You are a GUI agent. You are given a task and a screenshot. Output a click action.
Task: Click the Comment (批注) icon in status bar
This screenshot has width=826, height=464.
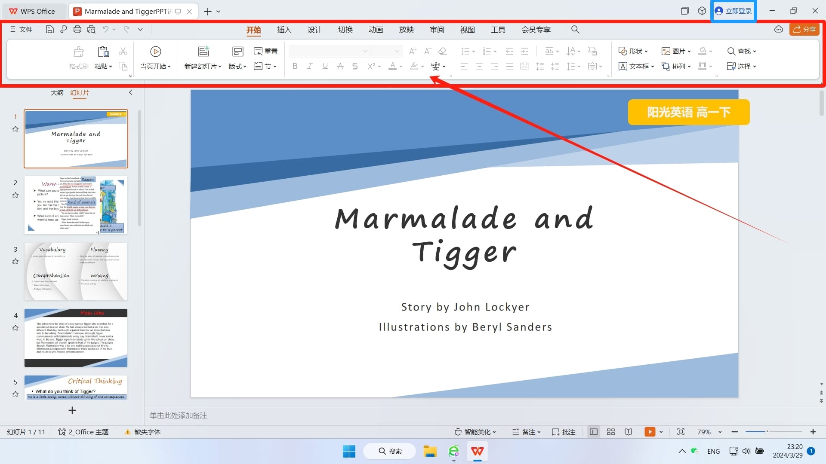pos(563,432)
